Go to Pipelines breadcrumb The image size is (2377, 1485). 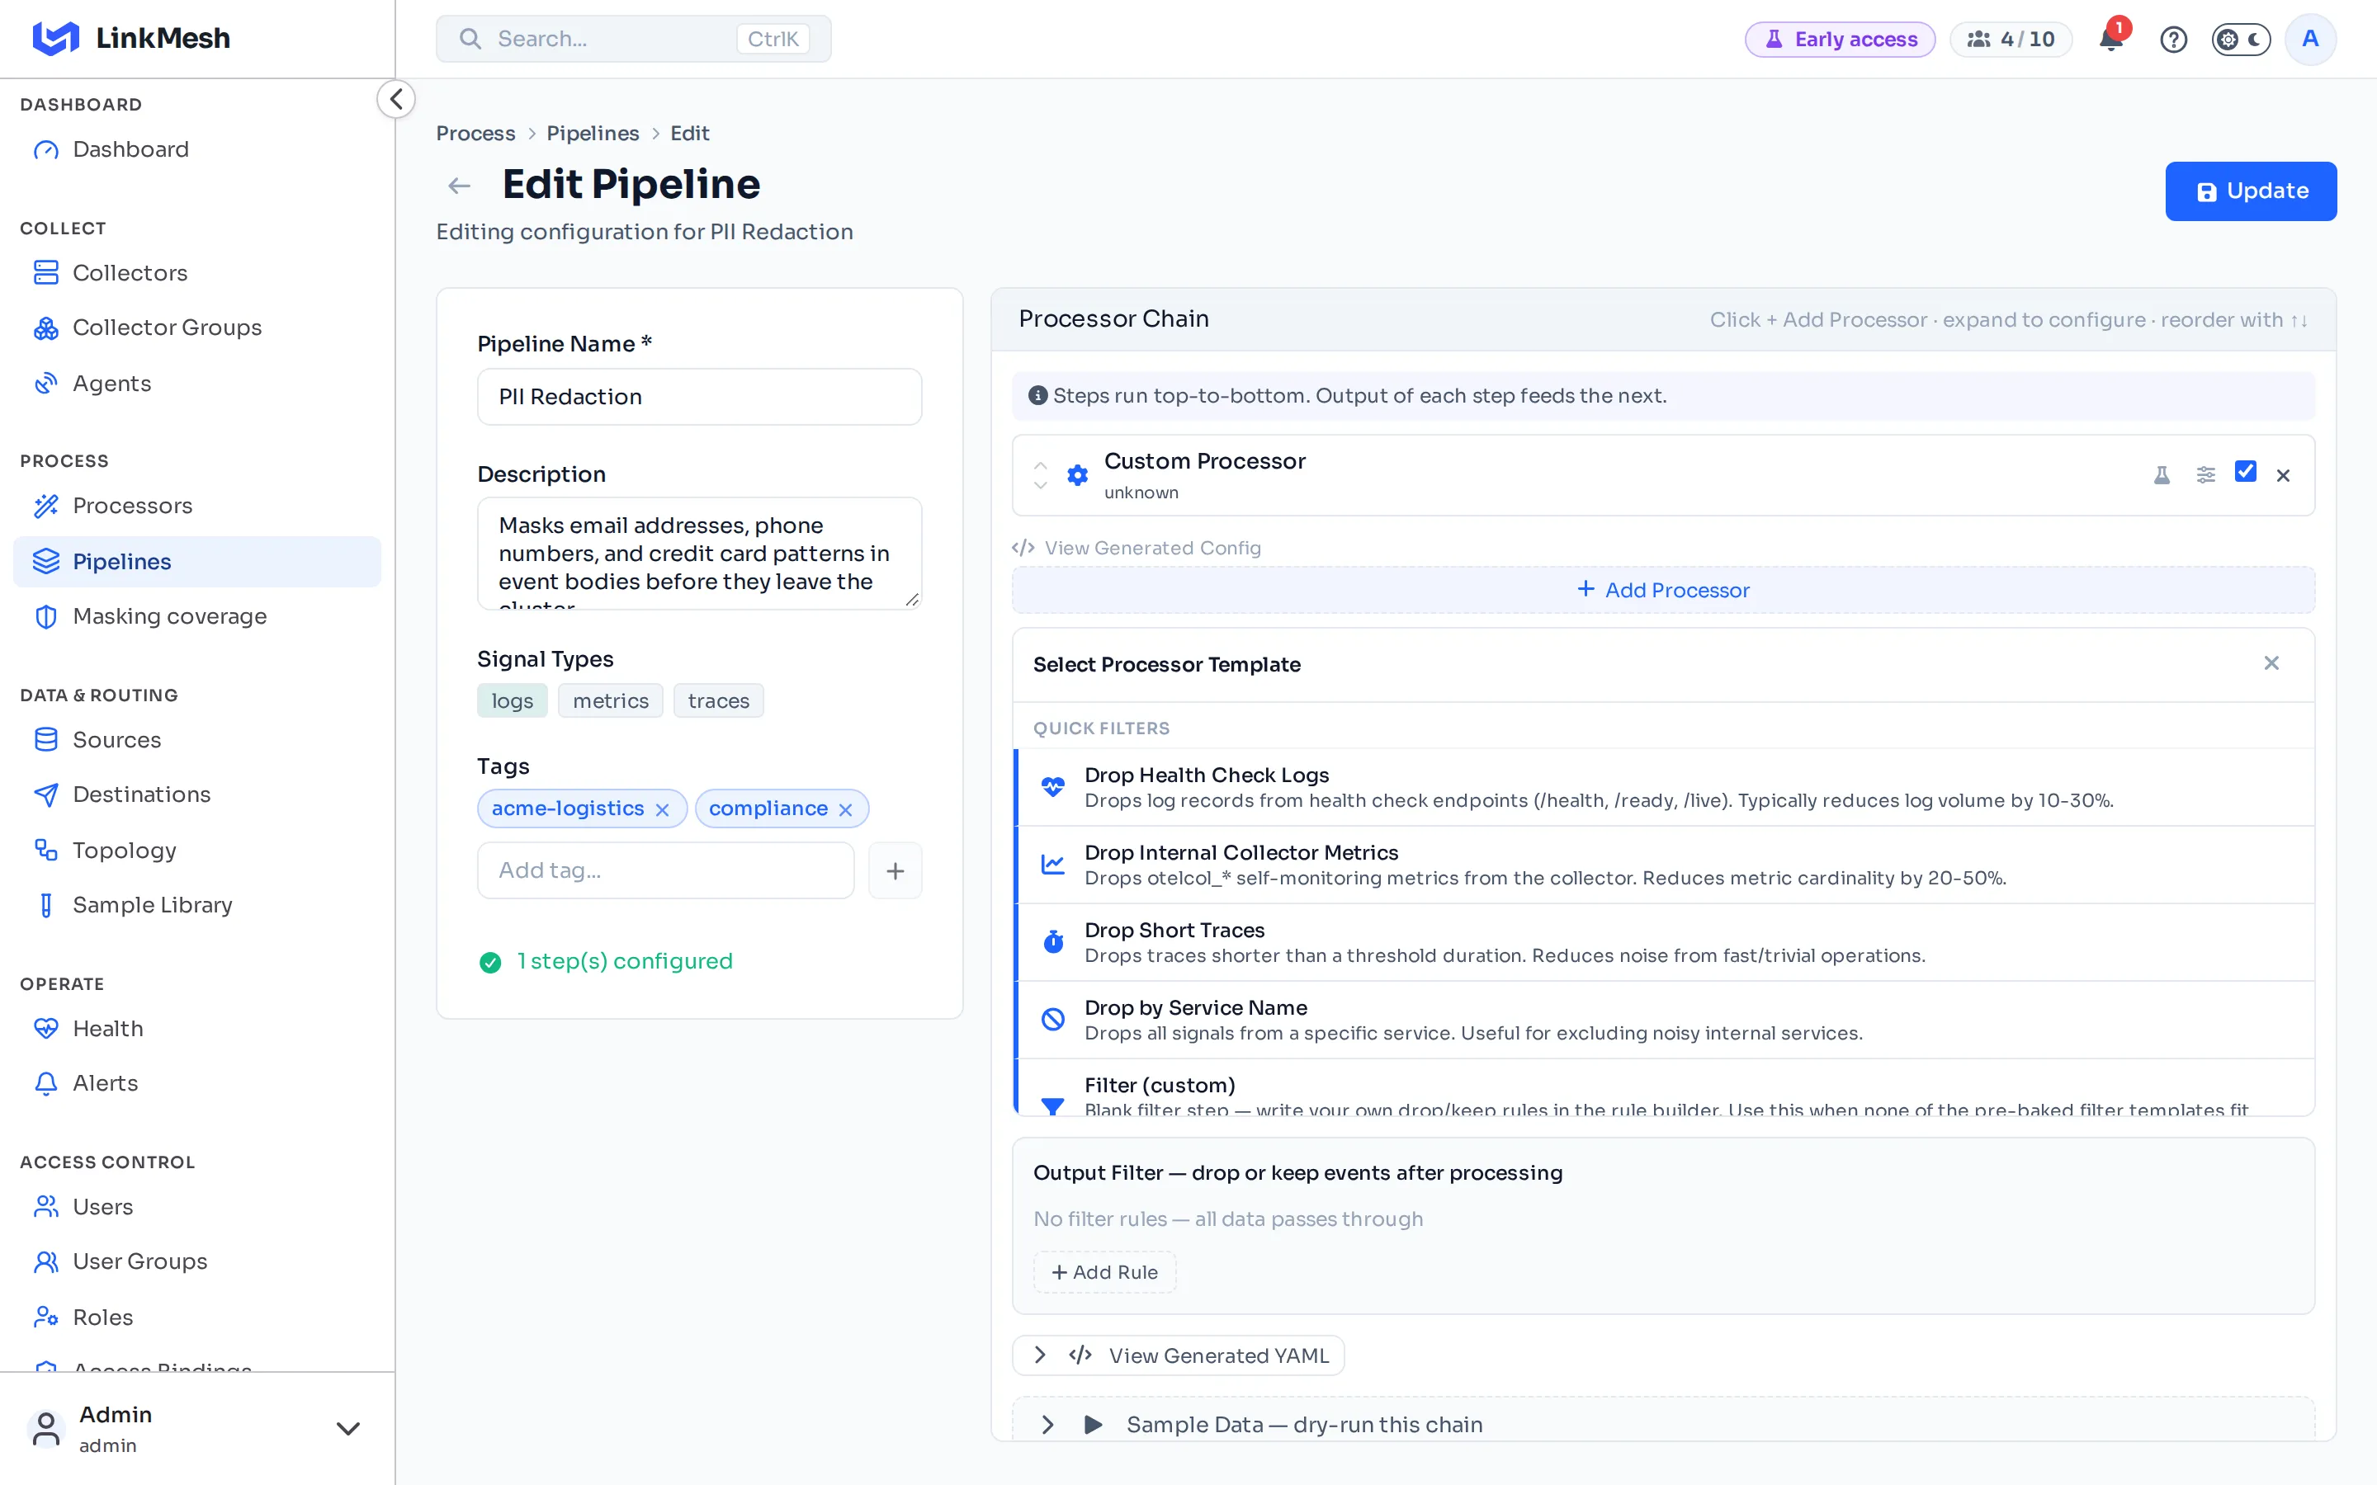(x=593, y=134)
